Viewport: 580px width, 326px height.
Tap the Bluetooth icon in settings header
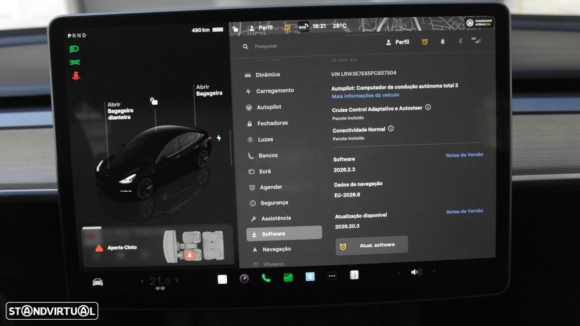[460, 41]
